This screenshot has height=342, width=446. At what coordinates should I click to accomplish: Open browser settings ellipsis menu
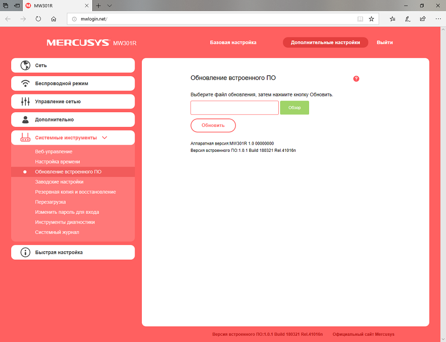coord(438,19)
